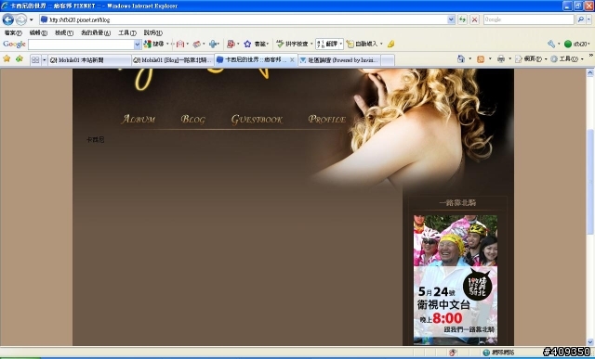Click the news icon on Google Toolbar

click(x=196, y=45)
